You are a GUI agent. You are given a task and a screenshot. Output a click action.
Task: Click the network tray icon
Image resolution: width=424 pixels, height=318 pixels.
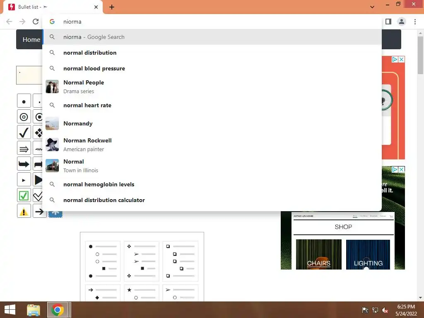tap(375, 310)
